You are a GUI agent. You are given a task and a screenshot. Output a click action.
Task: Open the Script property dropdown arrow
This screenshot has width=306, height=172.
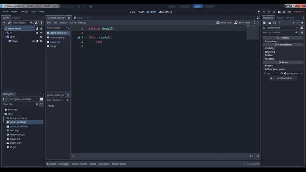pos(301,73)
